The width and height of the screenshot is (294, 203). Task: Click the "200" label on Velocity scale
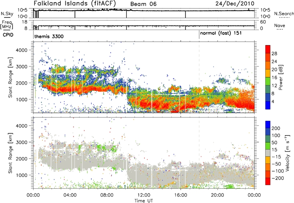pyautogui.click(x=276, y=128)
